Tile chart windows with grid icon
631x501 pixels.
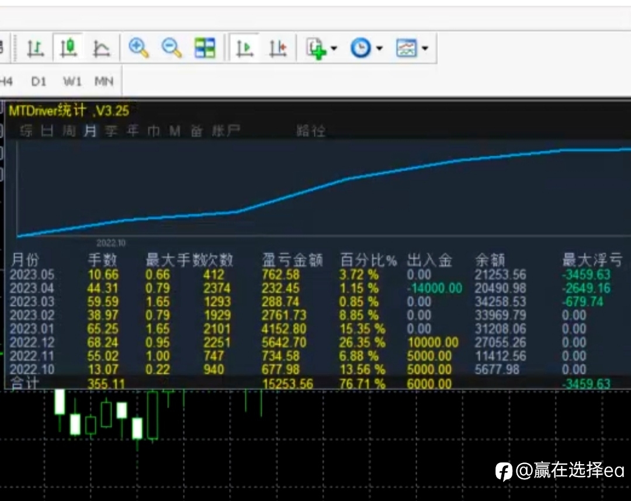coord(205,48)
